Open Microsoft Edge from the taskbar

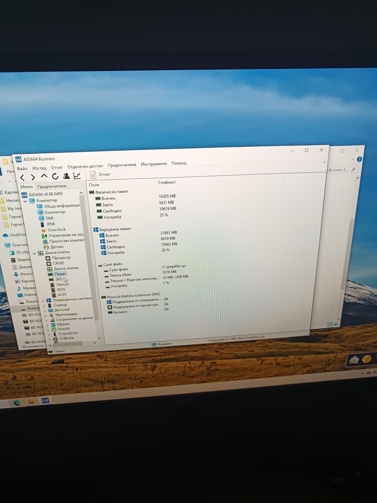(x=17, y=403)
